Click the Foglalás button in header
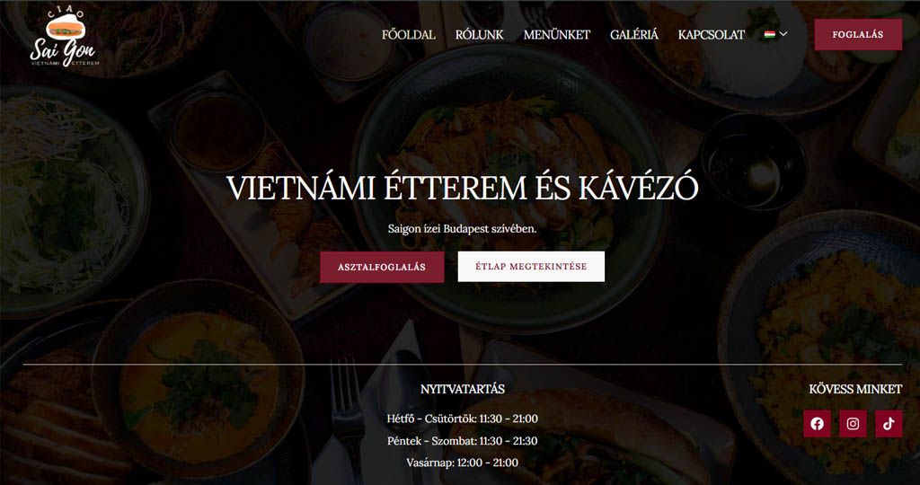Viewport: 920px width, 485px height. [858, 35]
